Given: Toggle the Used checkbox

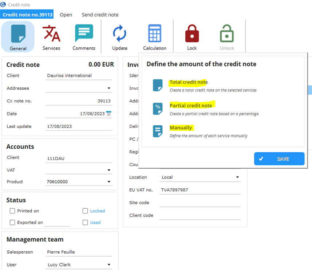Looking at the screenshot, I should coord(85,222).
